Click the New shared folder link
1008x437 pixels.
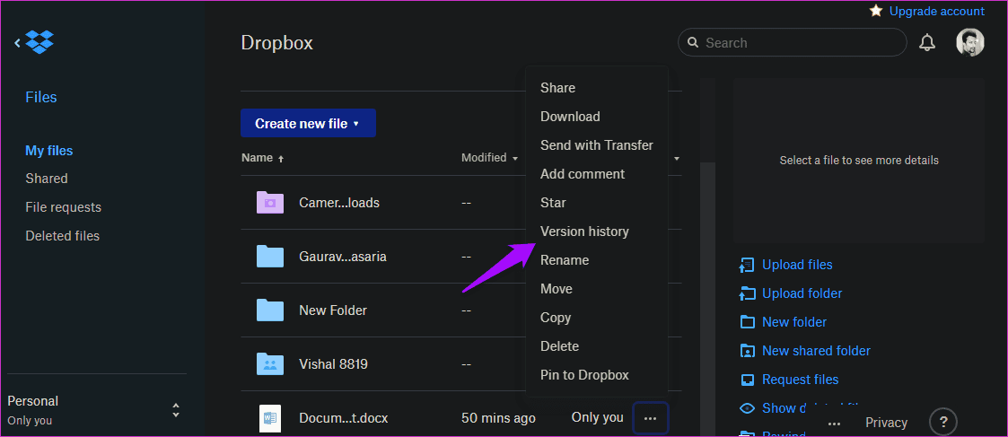[x=817, y=351]
